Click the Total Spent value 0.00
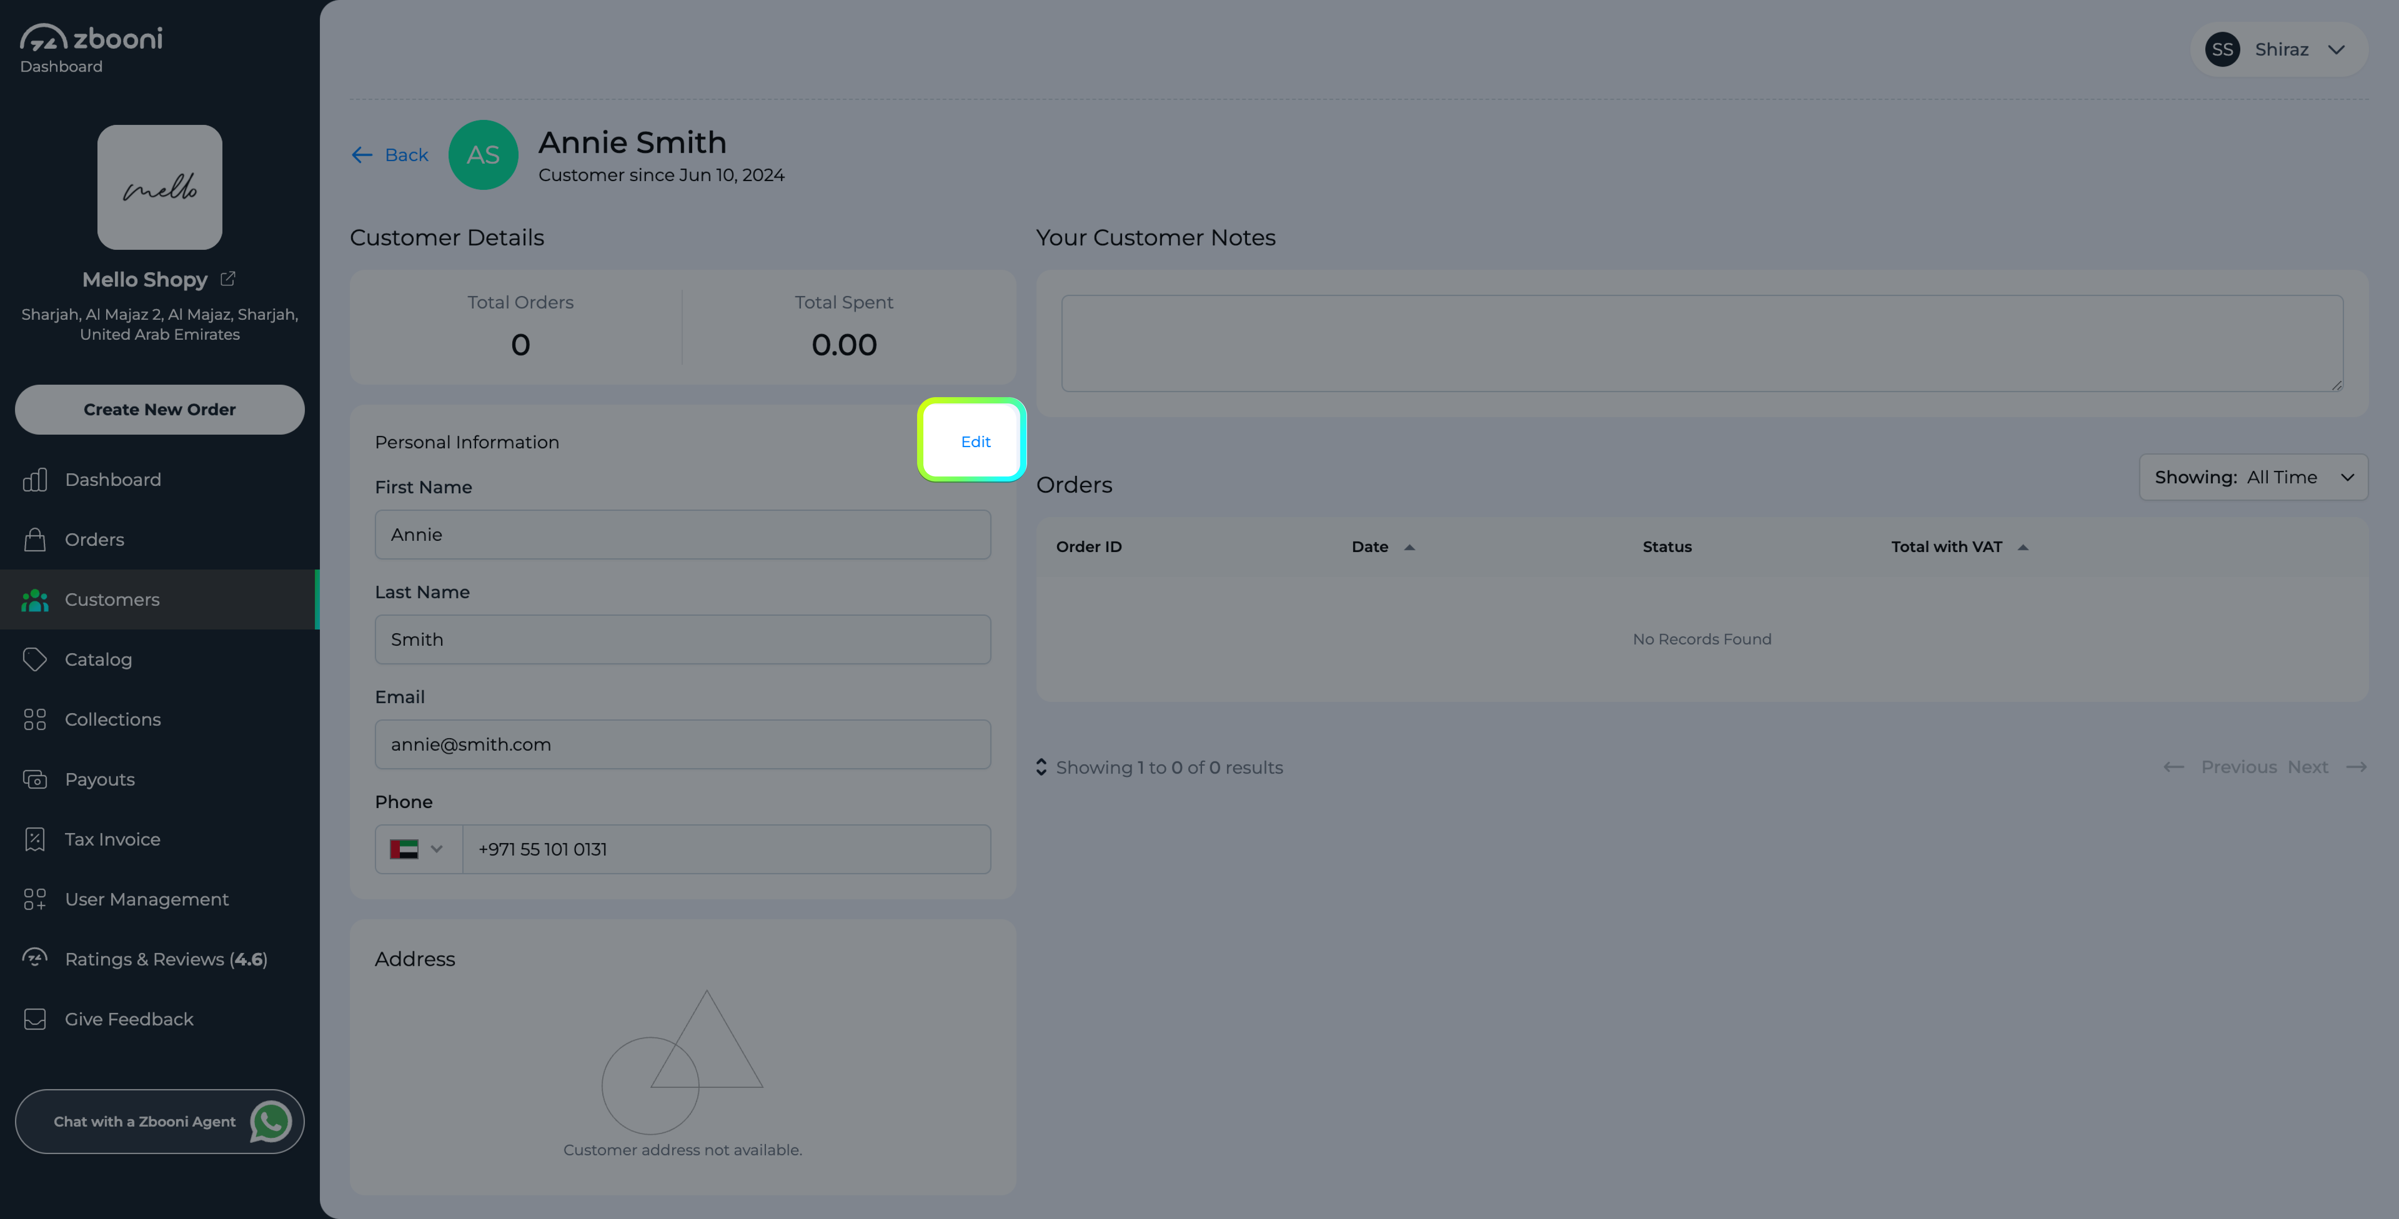 844,346
